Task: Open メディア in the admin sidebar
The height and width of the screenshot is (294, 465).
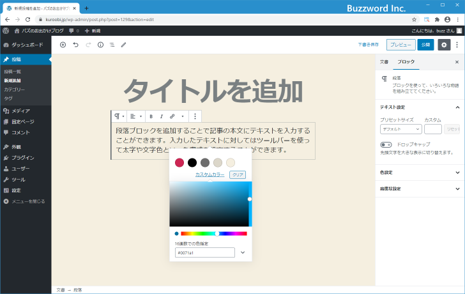Action: coord(20,111)
